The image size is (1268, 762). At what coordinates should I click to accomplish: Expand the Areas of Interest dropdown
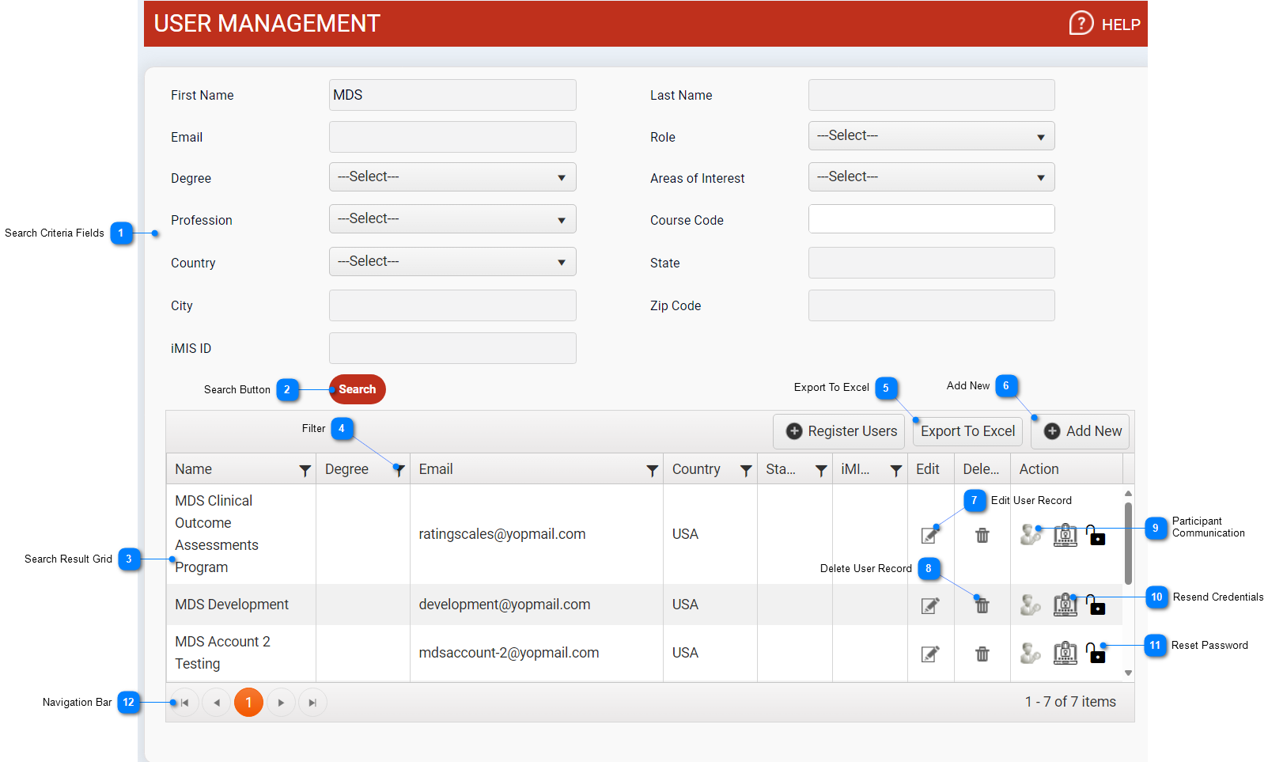(x=931, y=177)
